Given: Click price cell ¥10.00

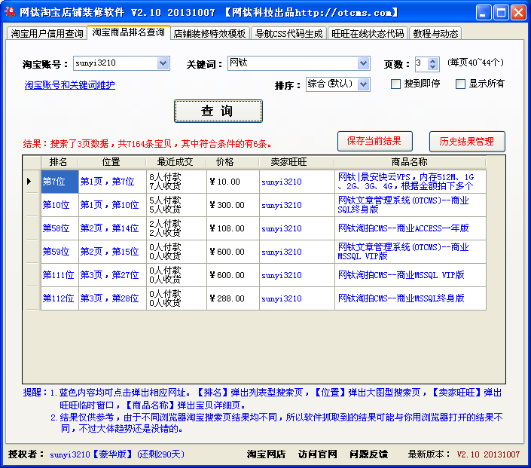Looking at the screenshot, I should 233,182.
